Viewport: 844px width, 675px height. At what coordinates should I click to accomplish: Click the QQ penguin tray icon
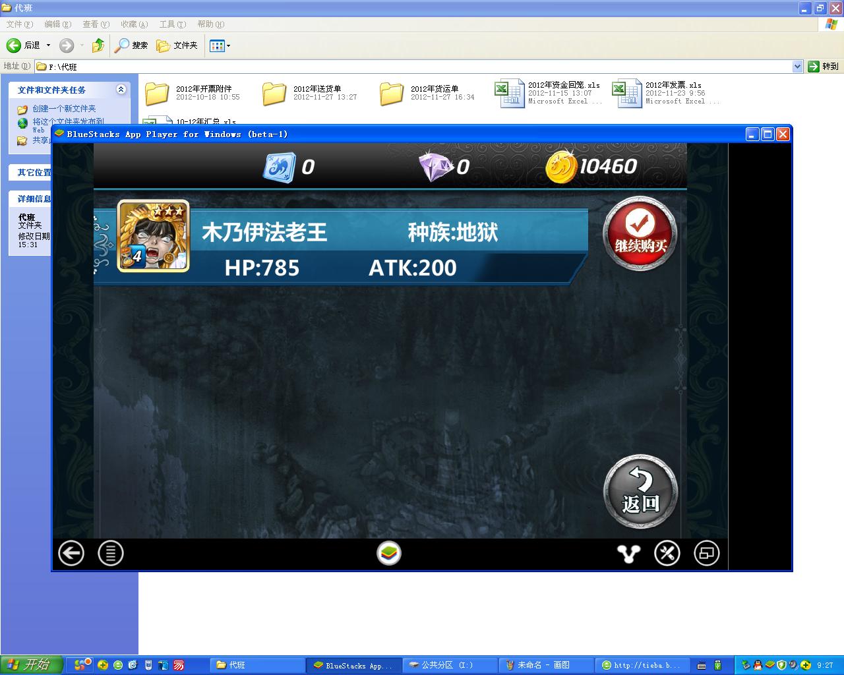758,665
